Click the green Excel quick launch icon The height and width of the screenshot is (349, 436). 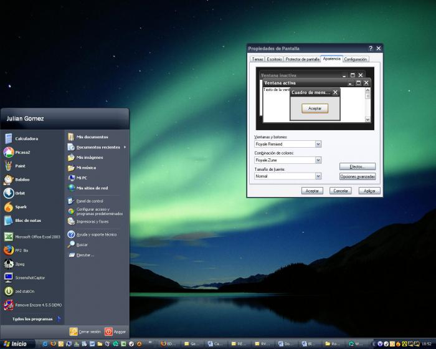tap(123, 344)
